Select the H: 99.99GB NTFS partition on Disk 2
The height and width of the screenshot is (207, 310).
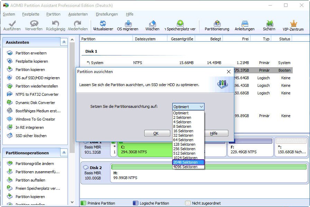(x=209, y=173)
